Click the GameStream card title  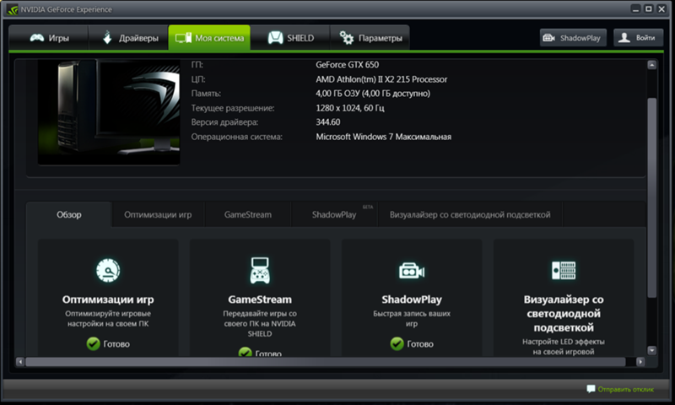click(260, 300)
